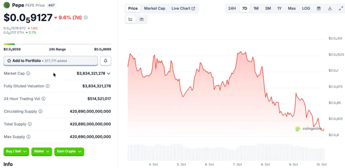Switch to the Market Cap tab

pyautogui.click(x=154, y=8)
